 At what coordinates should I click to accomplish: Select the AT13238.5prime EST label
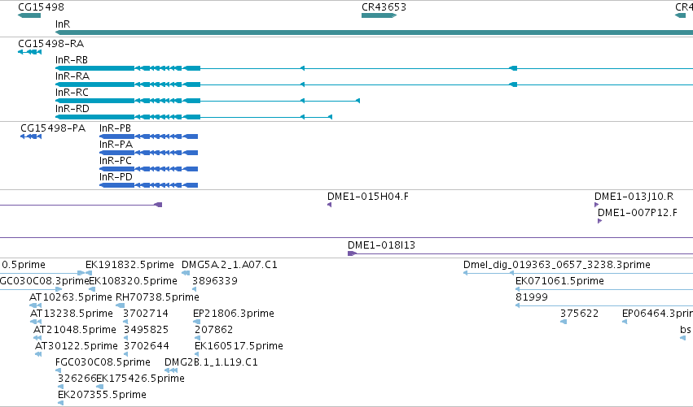pos(72,314)
